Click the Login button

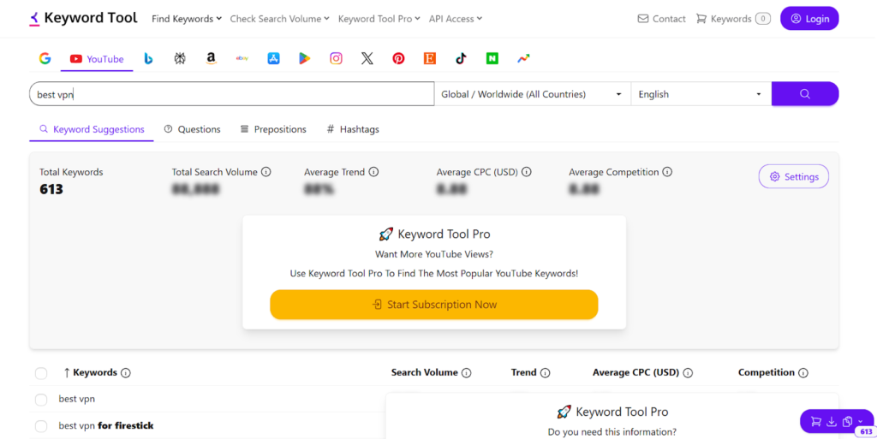click(x=809, y=19)
